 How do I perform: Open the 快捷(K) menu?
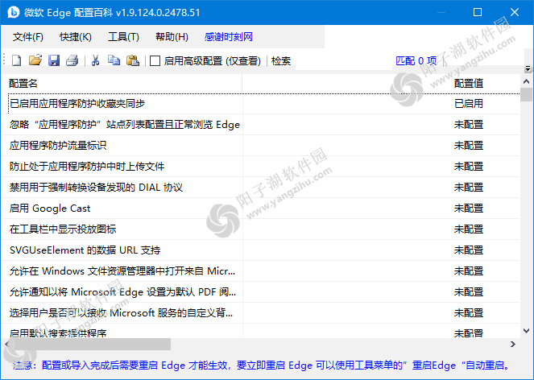[x=76, y=37]
